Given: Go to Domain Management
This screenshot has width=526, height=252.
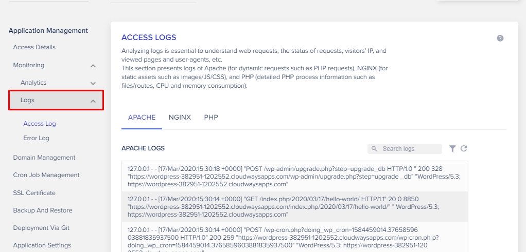Looking at the screenshot, I should point(44,158).
